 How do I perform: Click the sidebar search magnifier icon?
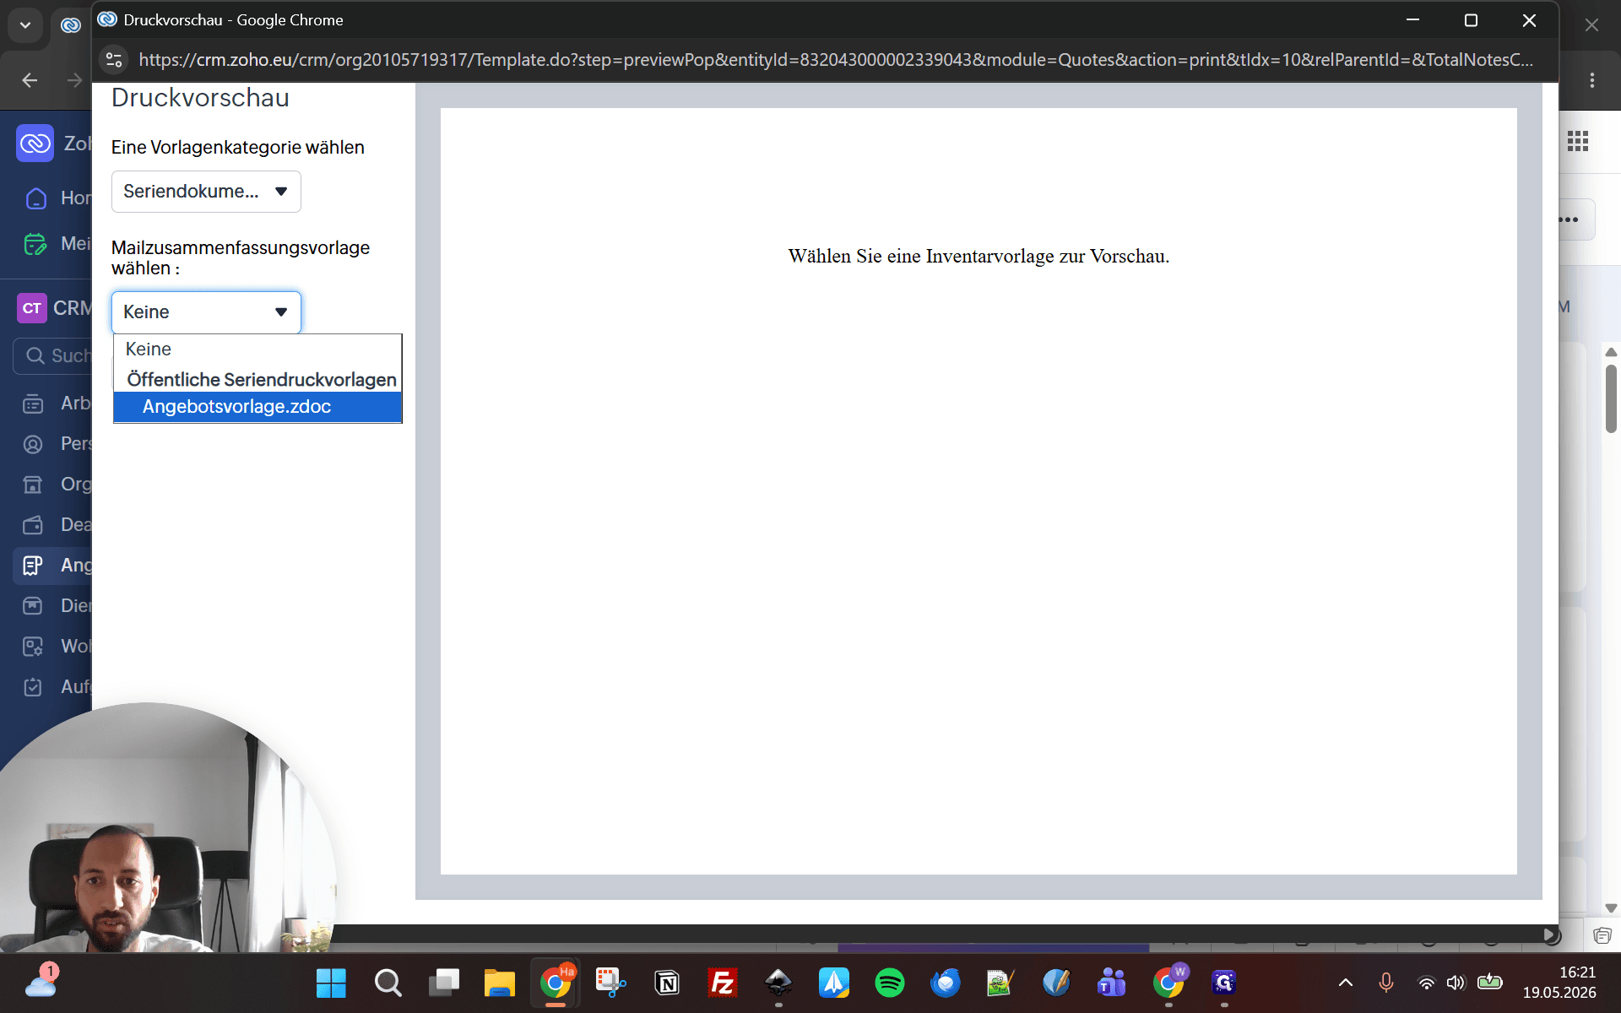point(35,356)
